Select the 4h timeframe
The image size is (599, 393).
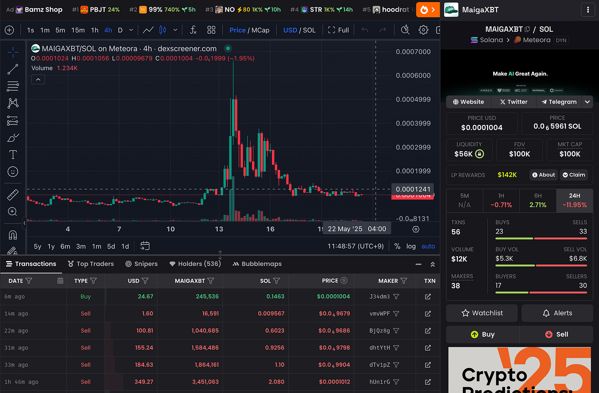click(108, 30)
